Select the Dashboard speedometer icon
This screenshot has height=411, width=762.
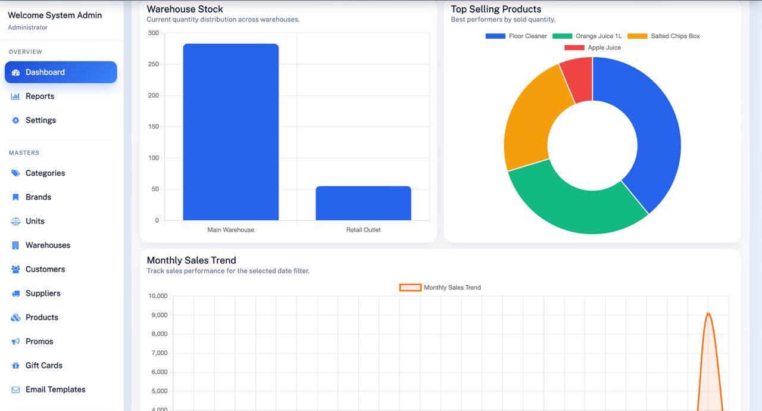point(14,72)
